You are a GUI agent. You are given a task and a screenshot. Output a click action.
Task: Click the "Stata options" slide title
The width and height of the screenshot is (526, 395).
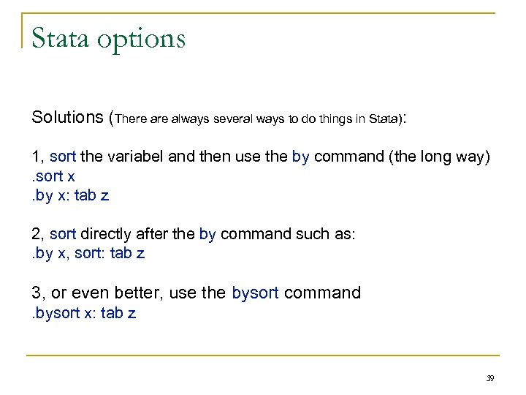point(108,37)
